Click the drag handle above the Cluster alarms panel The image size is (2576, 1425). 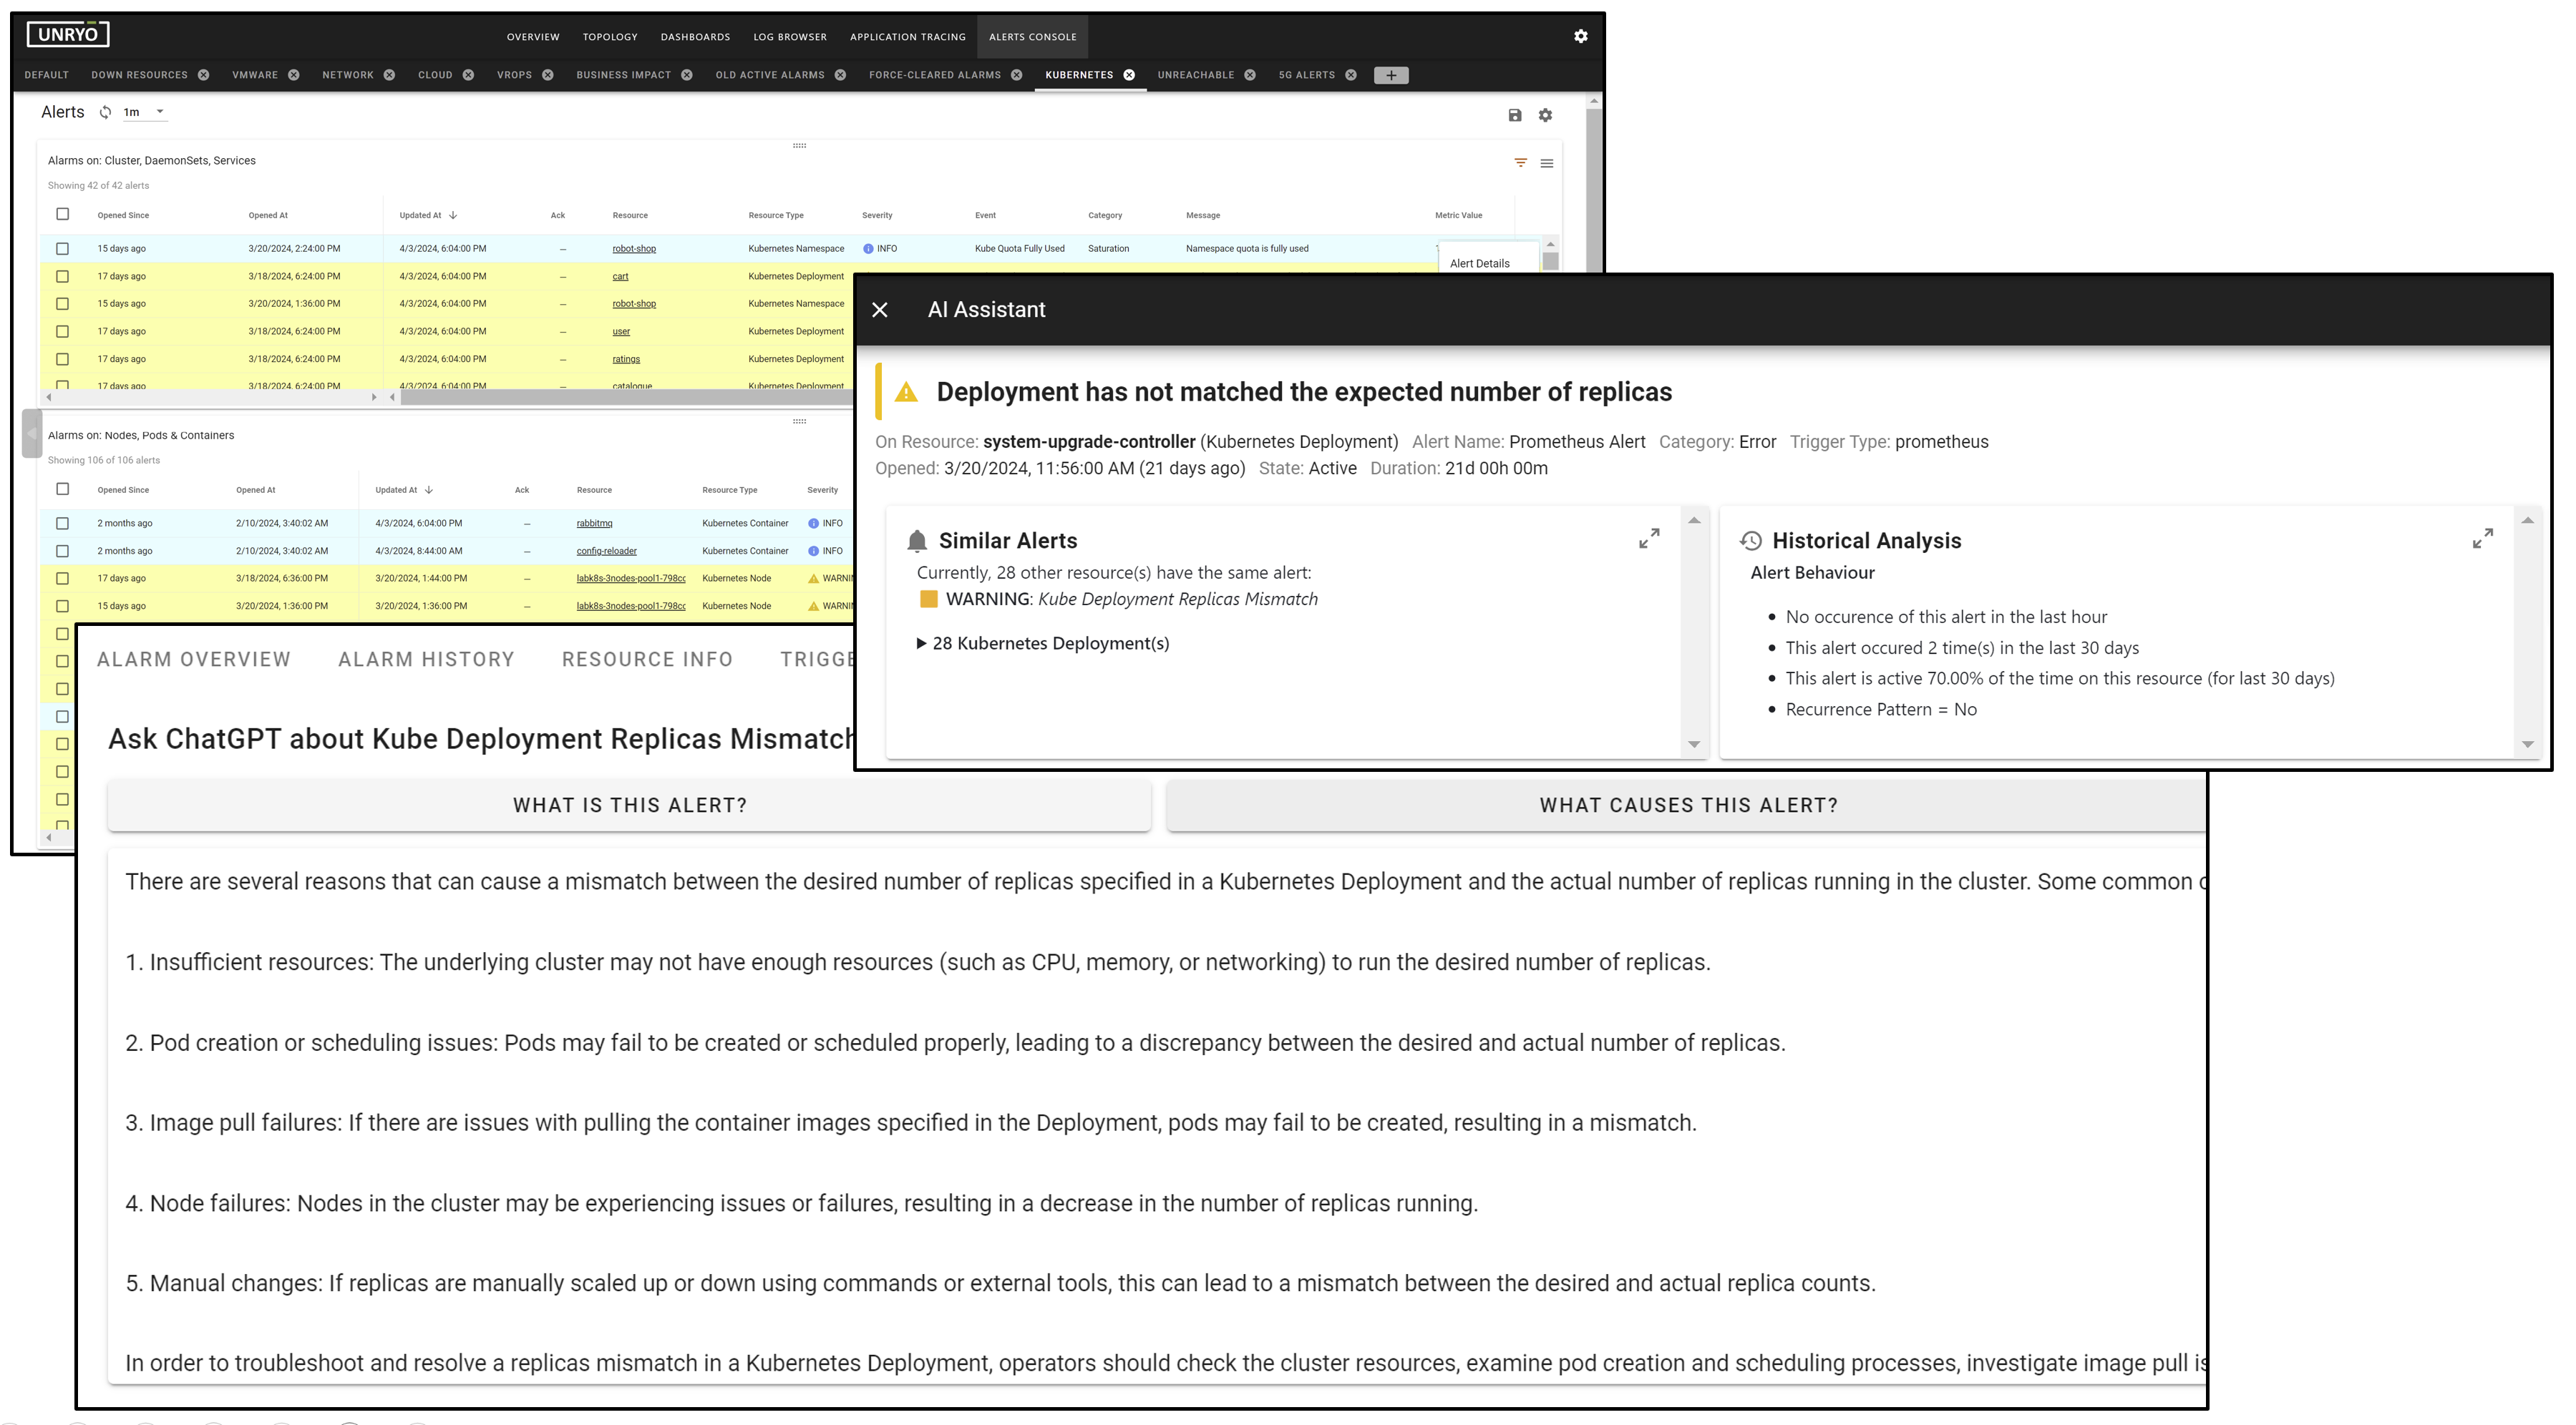tap(799, 146)
